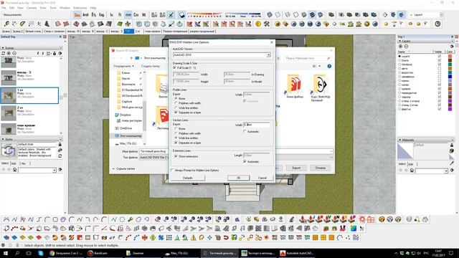Click the taskbar search magnifier icon
The width and height of the screenshot is (459, 258).
point(17,253)
